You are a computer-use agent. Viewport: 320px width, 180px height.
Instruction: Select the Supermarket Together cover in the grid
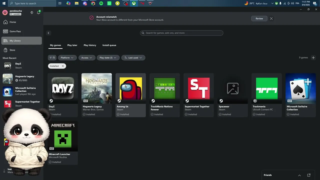click(198, 88)
